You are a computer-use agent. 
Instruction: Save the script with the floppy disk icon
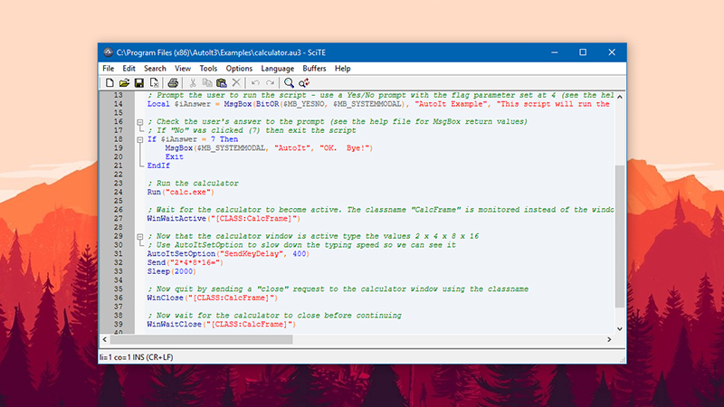(x=139, y=83)
